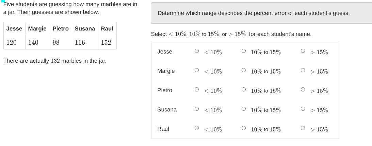
Task: Click Jesse's guess of 120 in table
Action: click(12, 42)
